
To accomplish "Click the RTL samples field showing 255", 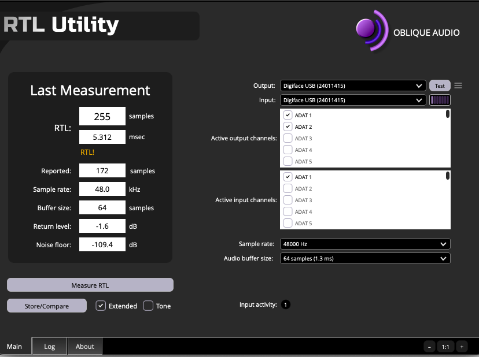I will tap(102, 116).
